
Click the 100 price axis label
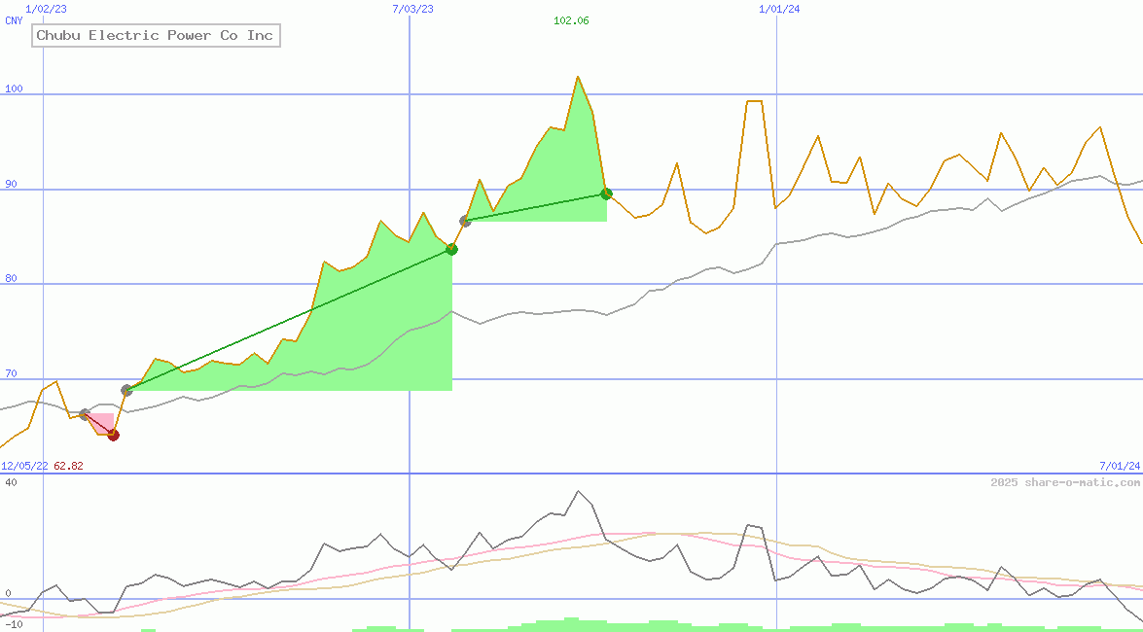click(13, 89)
